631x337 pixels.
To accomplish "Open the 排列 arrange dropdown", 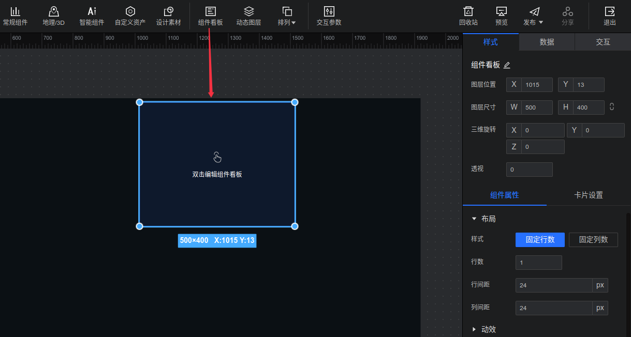I will (x=287, y=16).
